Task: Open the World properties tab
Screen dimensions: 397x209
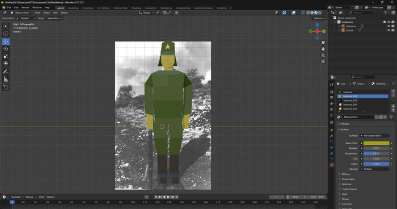Action: [x=332, y=115]
